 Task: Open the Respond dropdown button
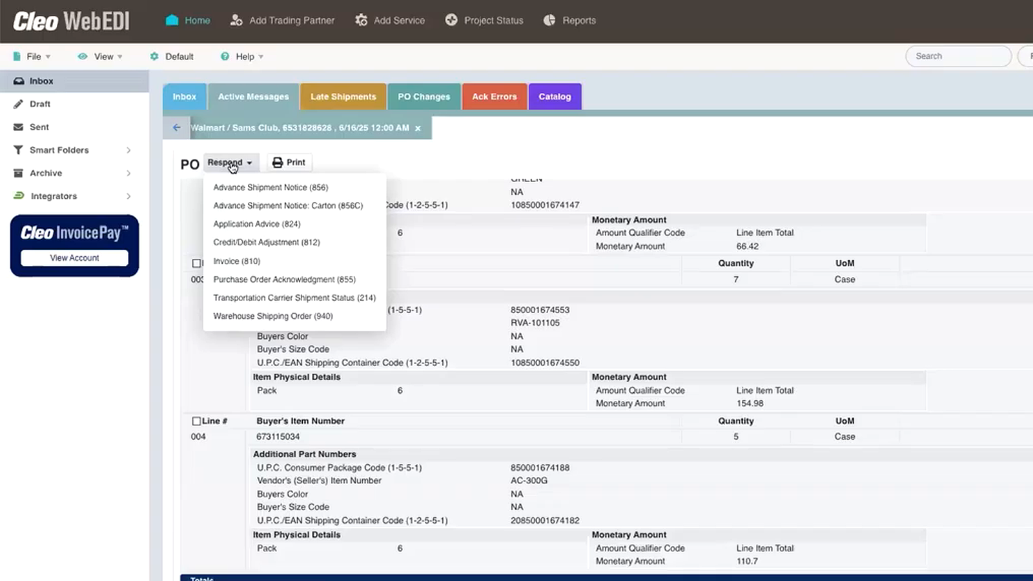coord(230,163)
